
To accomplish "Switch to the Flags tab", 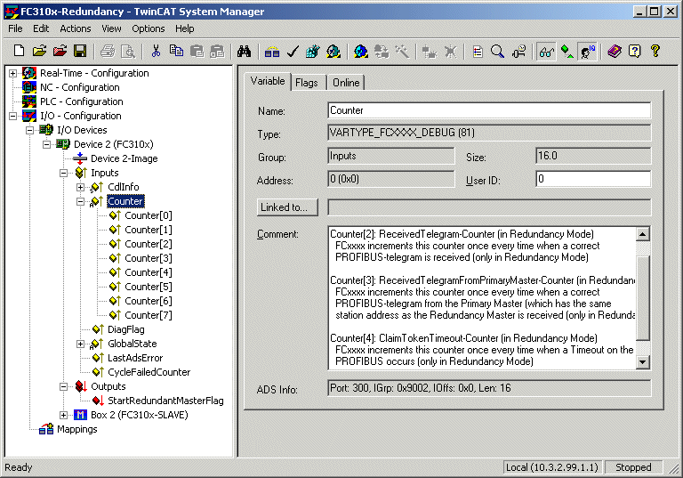I will (x=307, y=83).
